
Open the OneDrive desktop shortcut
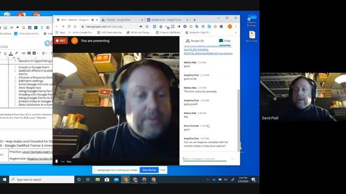252,20
